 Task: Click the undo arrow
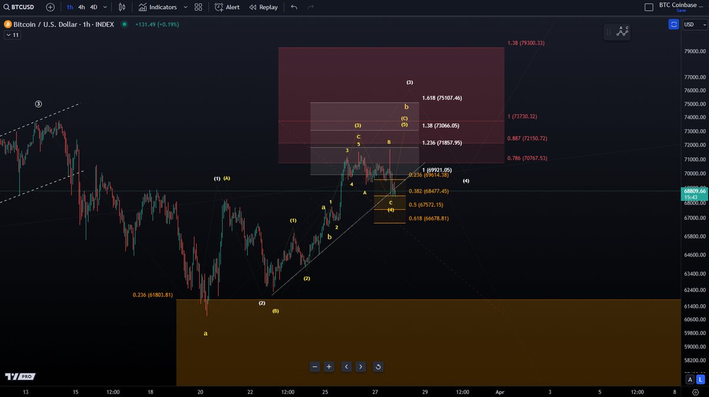(294, 7)
